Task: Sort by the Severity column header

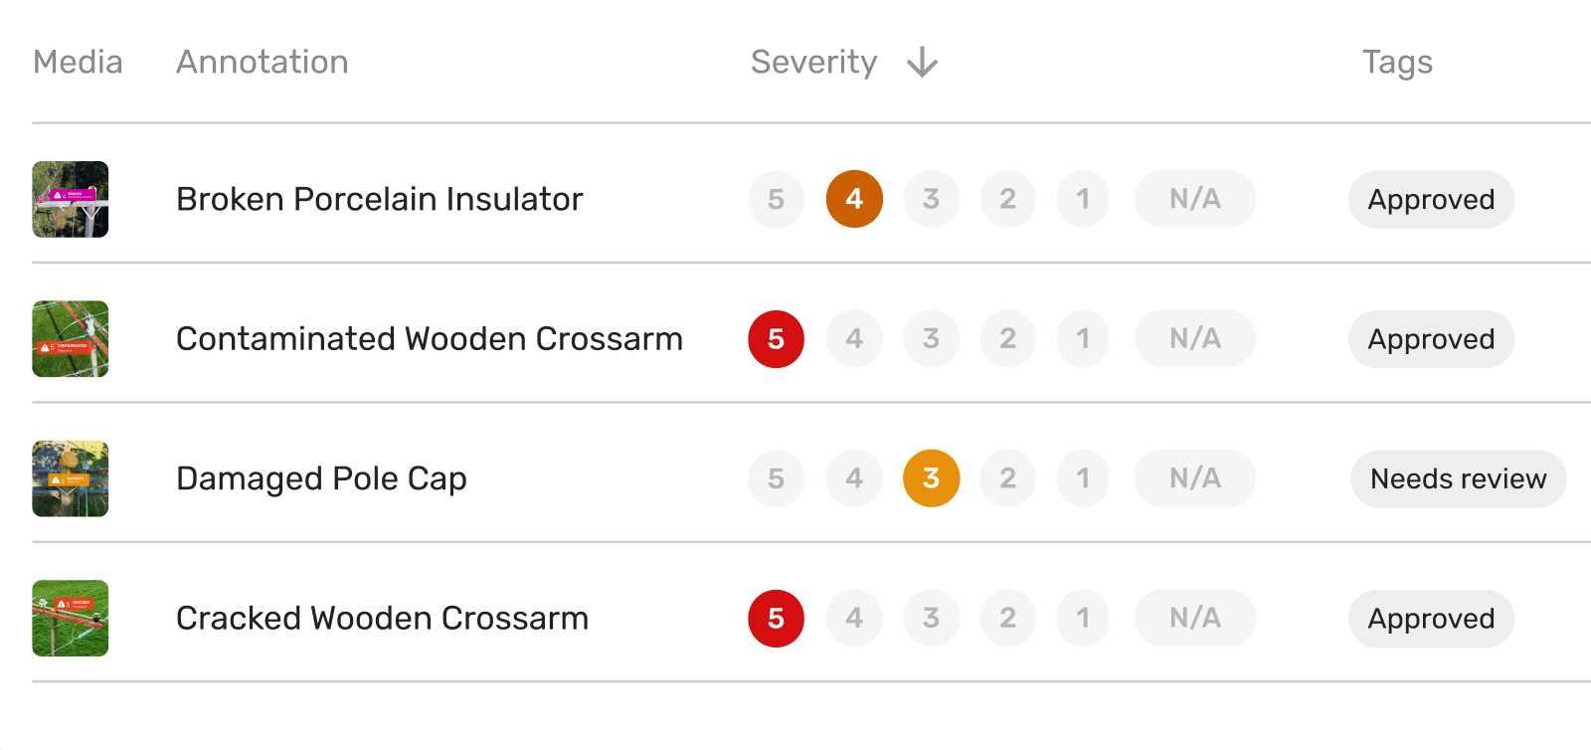Action: (813, 63)
